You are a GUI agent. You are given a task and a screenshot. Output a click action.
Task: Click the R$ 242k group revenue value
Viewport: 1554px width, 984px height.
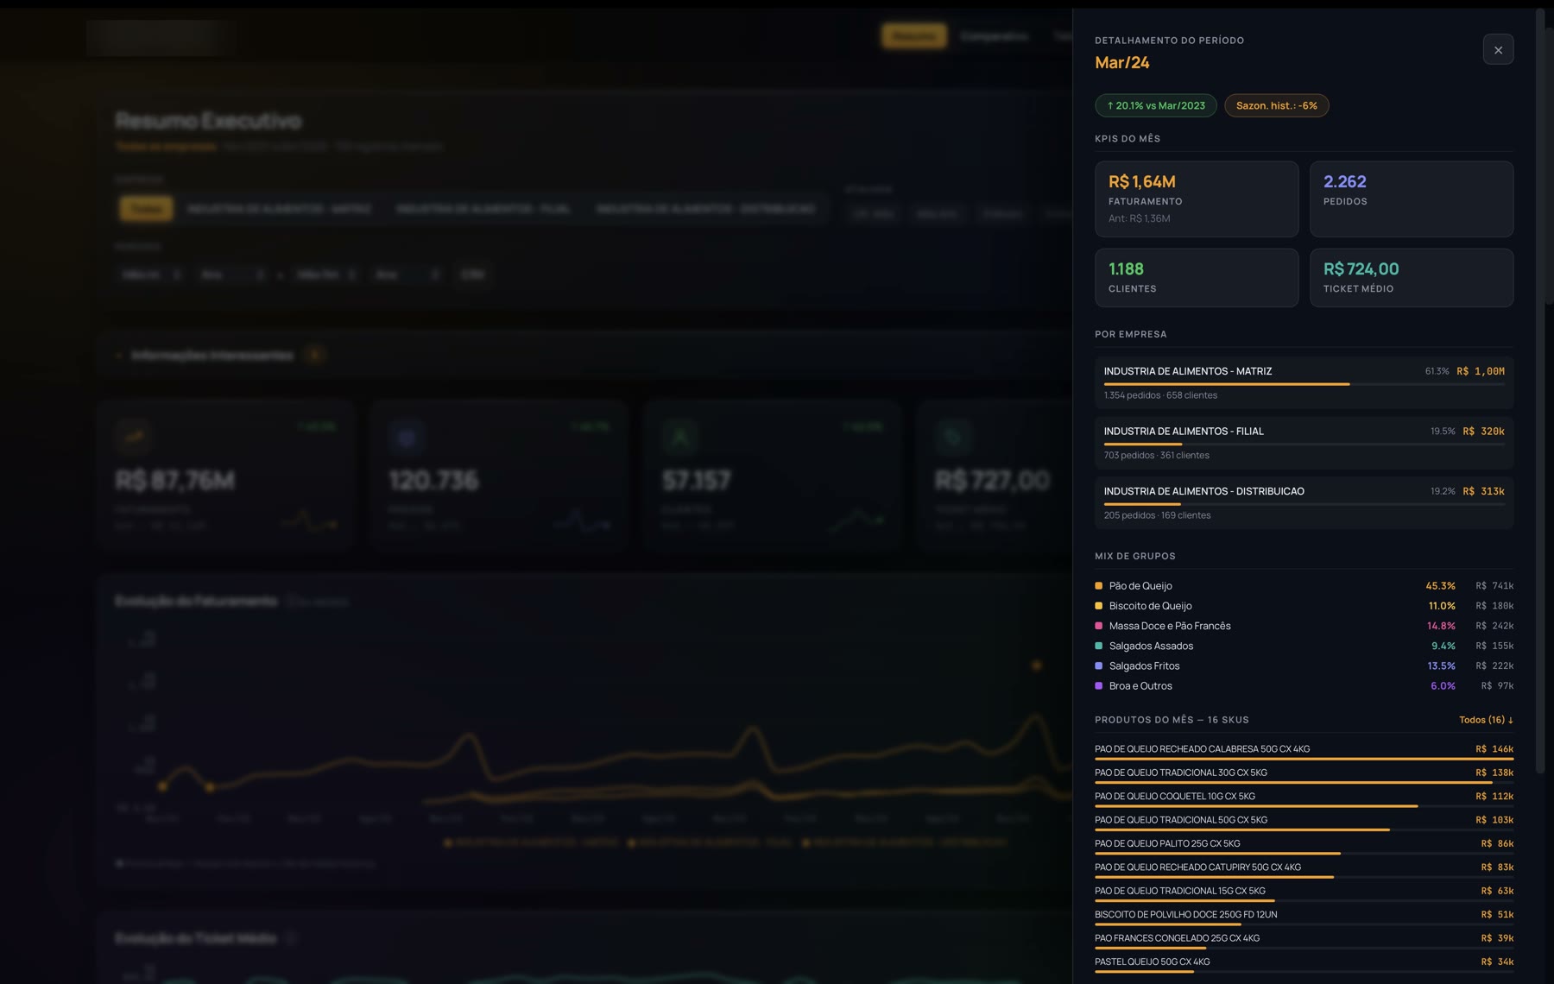point(1494,626)
